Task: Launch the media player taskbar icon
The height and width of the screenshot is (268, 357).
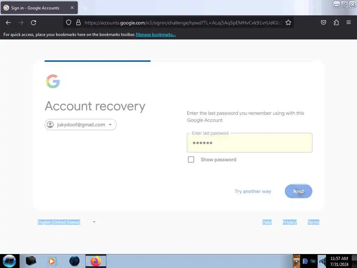Action: tap(52, 261)
